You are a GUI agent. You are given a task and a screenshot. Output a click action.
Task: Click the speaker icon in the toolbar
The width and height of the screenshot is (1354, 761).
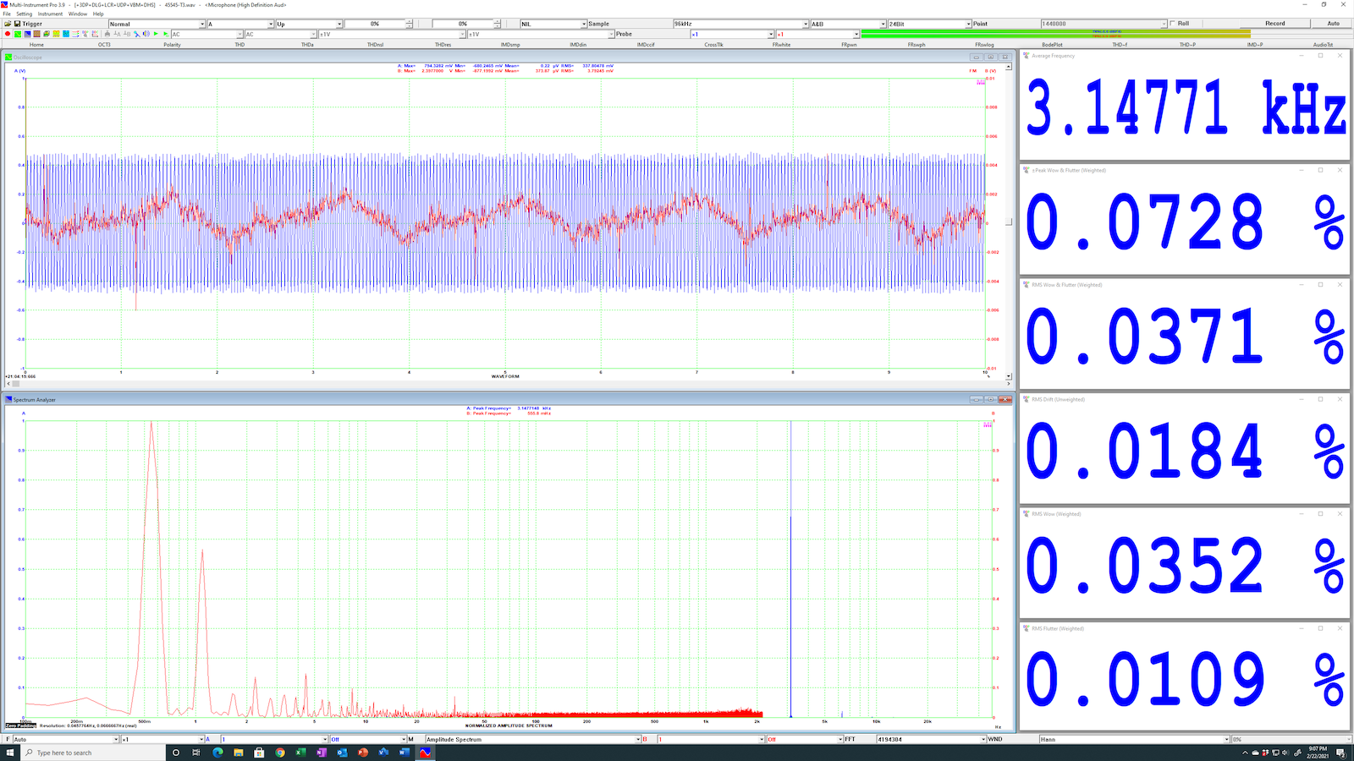pos(146,34)
